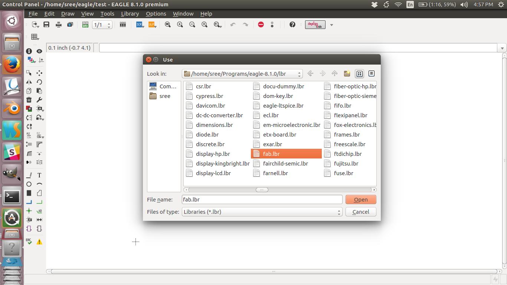Screen dimensions: 507x285
Task: Open the Help question mark icon
Action: click(x=292, y=24)
